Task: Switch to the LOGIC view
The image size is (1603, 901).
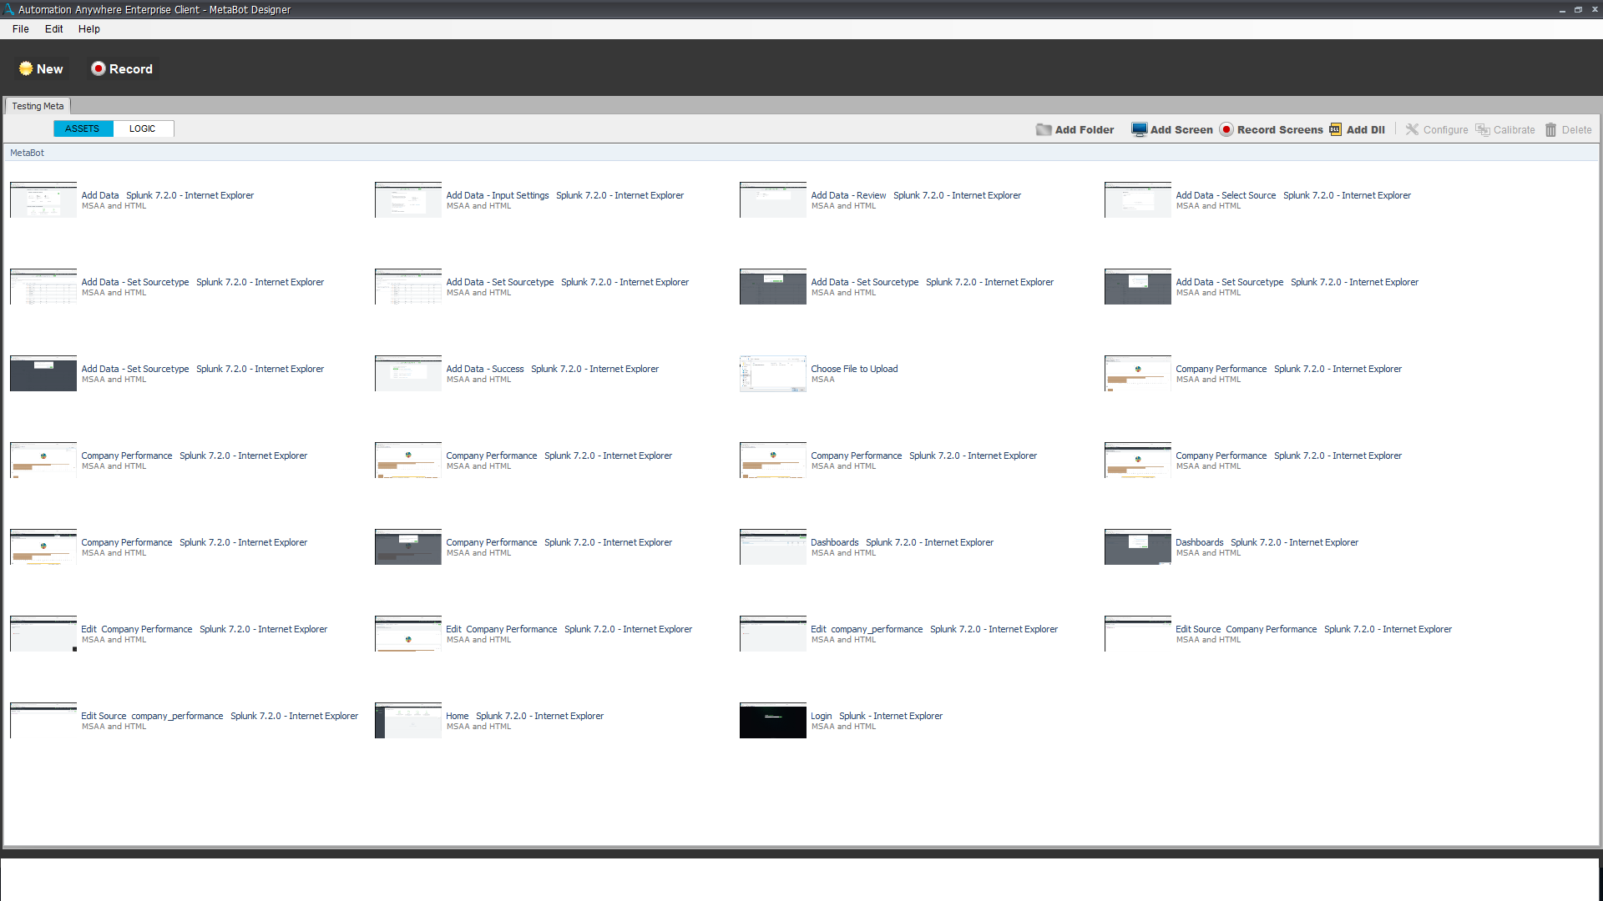Action: (143, 128)
